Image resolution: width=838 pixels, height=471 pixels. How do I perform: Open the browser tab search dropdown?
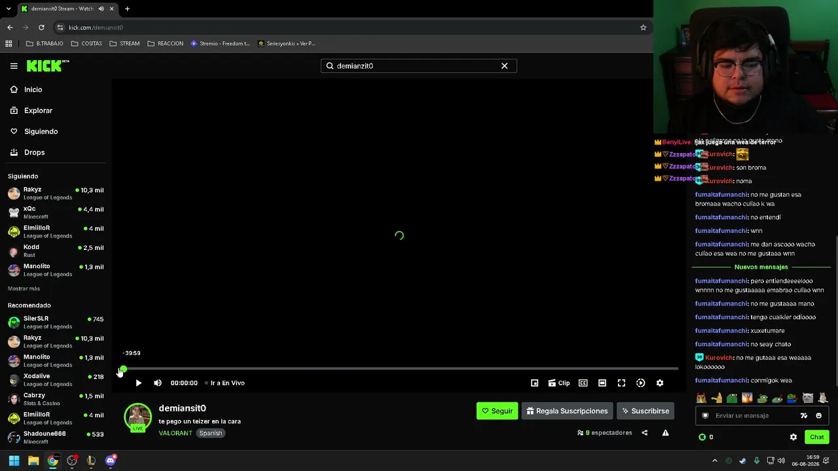point(9,9)
